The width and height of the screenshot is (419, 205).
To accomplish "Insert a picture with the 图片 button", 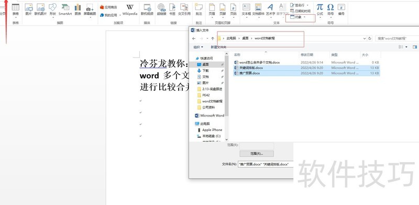I will click(x=29, y=9).
